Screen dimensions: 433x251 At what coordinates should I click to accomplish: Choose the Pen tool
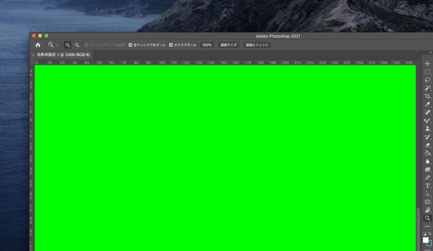(427, 177)
